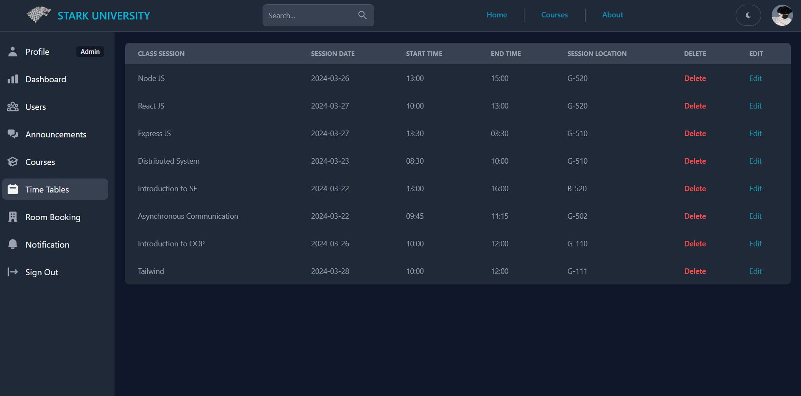Delete the Node JS session
This screenshot has height=396, width=801.
coord(695,78)
